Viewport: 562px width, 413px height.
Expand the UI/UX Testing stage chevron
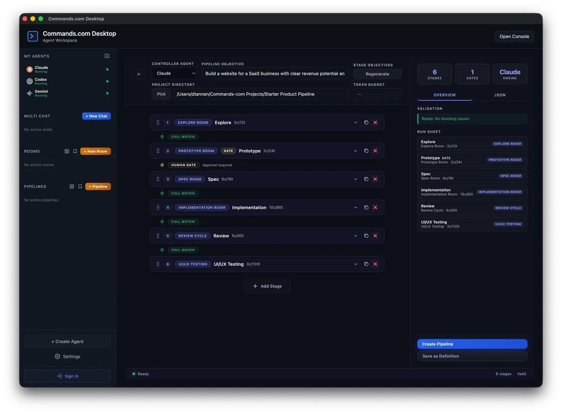pos(355,264)
